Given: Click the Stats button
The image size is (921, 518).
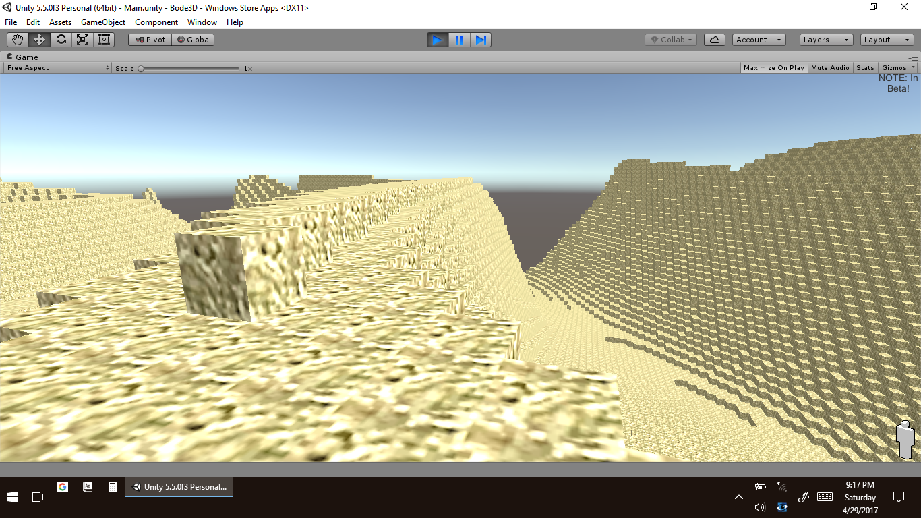Looking at the screenshot, I should pos(865,68).
